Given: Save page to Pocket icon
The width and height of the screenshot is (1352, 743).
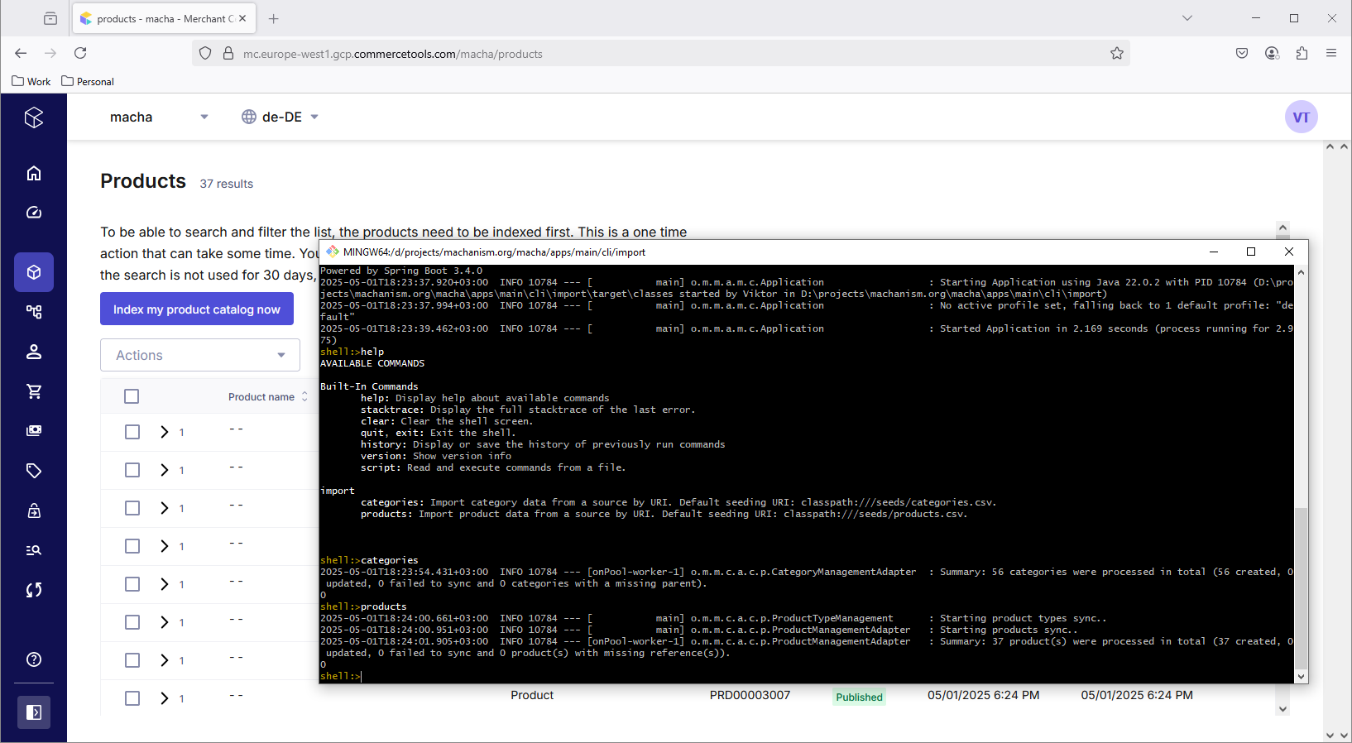Looking at the screenshot, I should pos(1242,53).
